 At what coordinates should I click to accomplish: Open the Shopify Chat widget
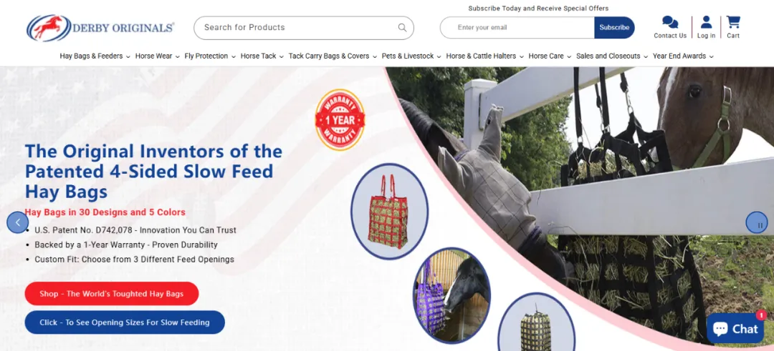coord(735,328)
